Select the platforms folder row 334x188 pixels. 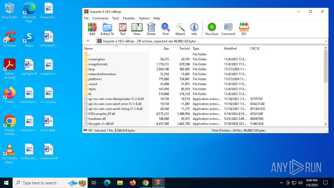[x=175, y=79]
